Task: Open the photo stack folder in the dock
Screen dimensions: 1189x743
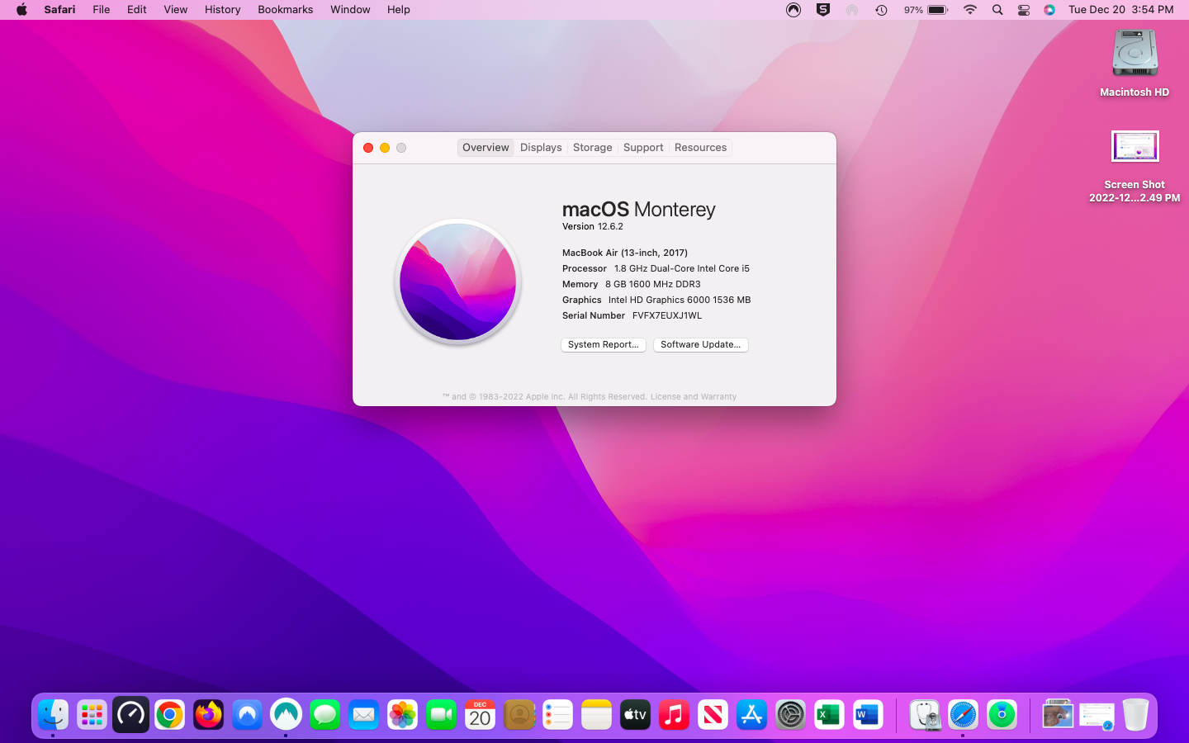Action: point(1058,715)
